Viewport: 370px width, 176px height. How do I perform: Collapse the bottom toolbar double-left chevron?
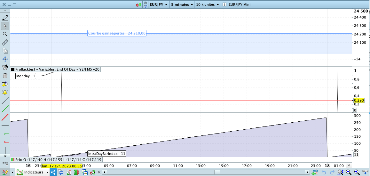pos(99,172)
